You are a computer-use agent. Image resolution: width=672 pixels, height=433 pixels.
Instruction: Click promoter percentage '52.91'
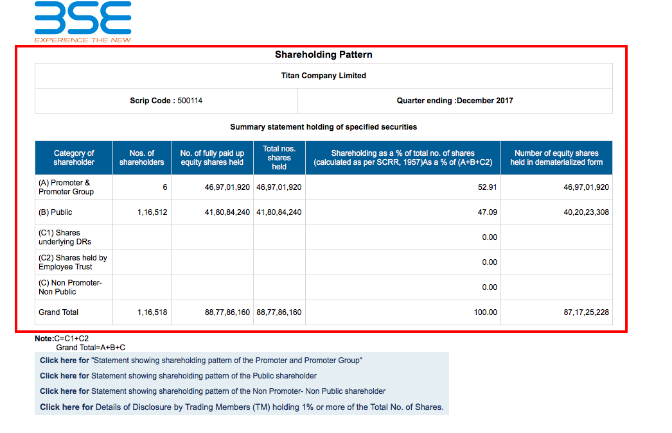487,187
